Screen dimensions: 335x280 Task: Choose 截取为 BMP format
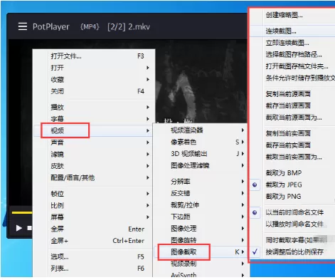[292, 172]
